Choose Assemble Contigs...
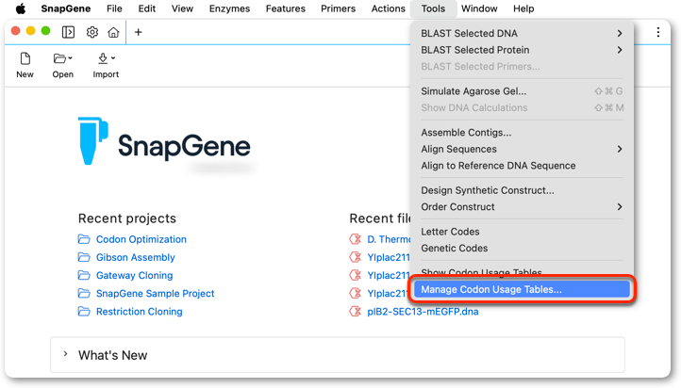Screen dimensions: 681x388 click(x=522, y=133)
